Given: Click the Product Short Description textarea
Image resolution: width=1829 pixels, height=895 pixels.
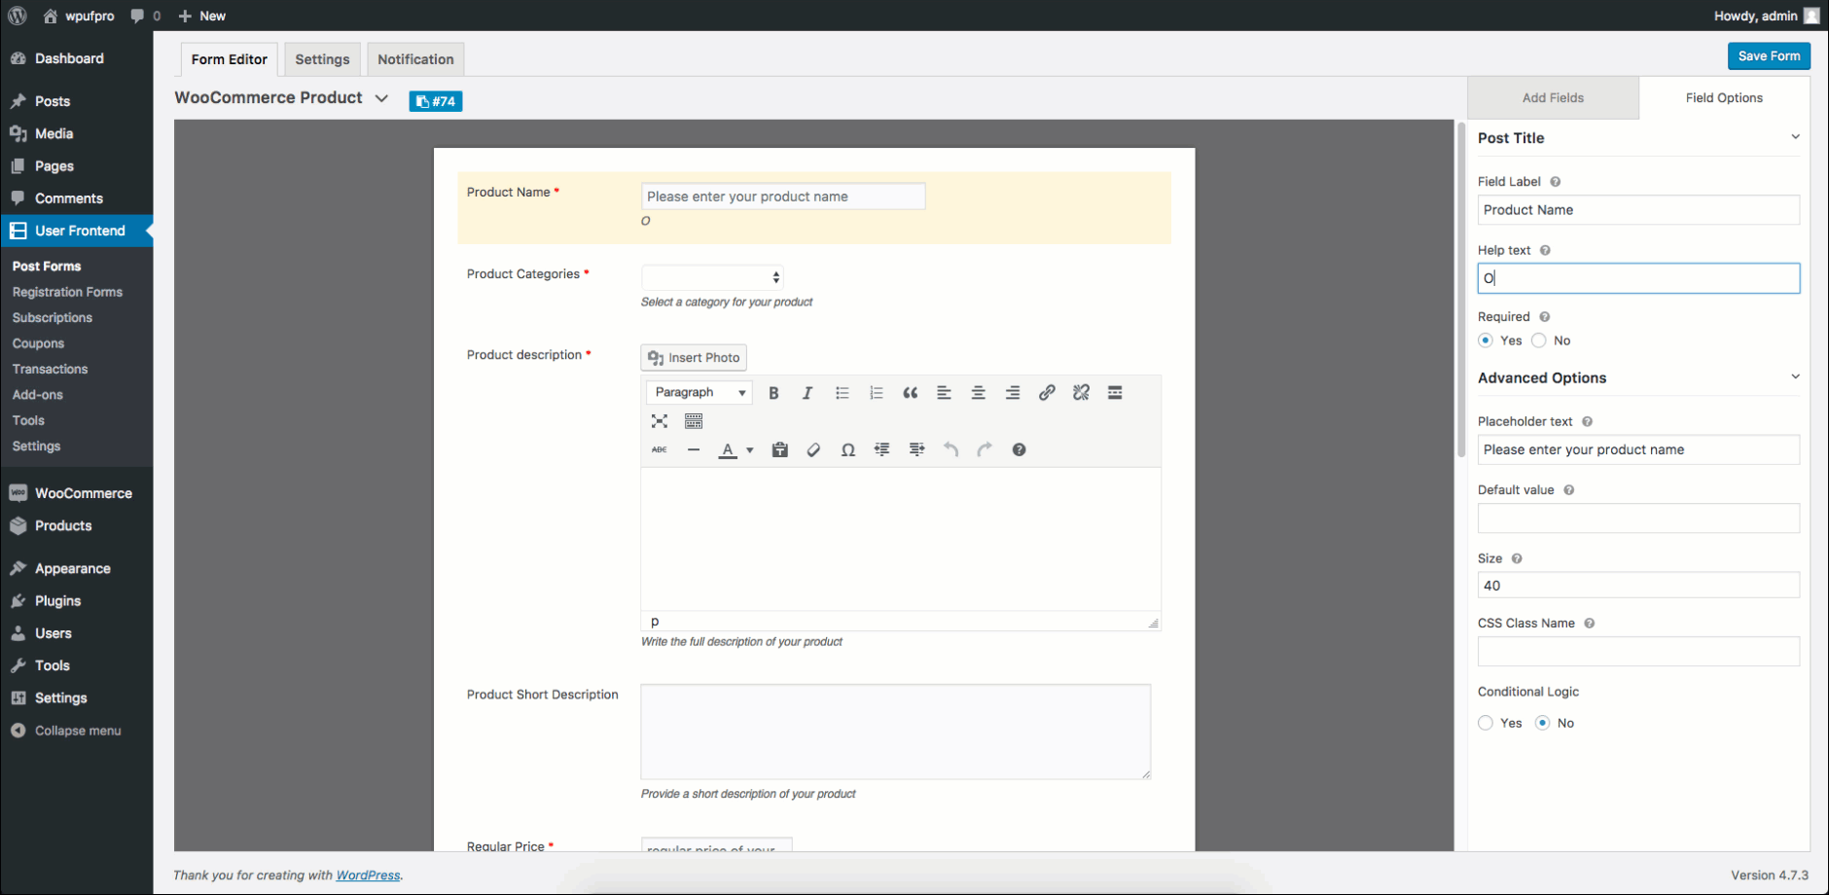Looking at the screenshot, I should [896, 732].
